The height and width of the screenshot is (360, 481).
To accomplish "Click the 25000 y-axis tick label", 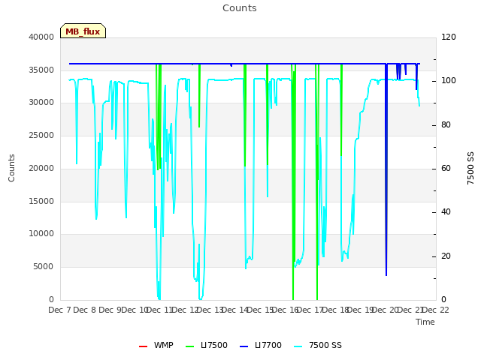I will [x=41, y=135].
